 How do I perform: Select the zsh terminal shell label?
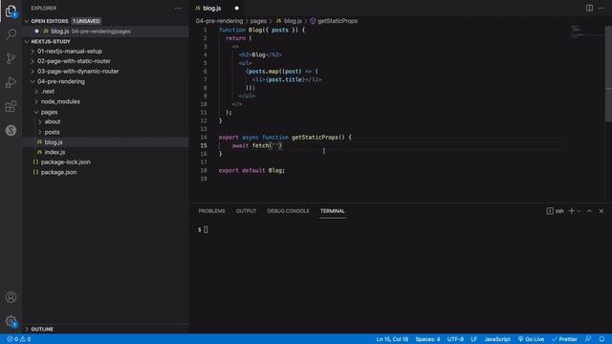click(x=556, y=211)
